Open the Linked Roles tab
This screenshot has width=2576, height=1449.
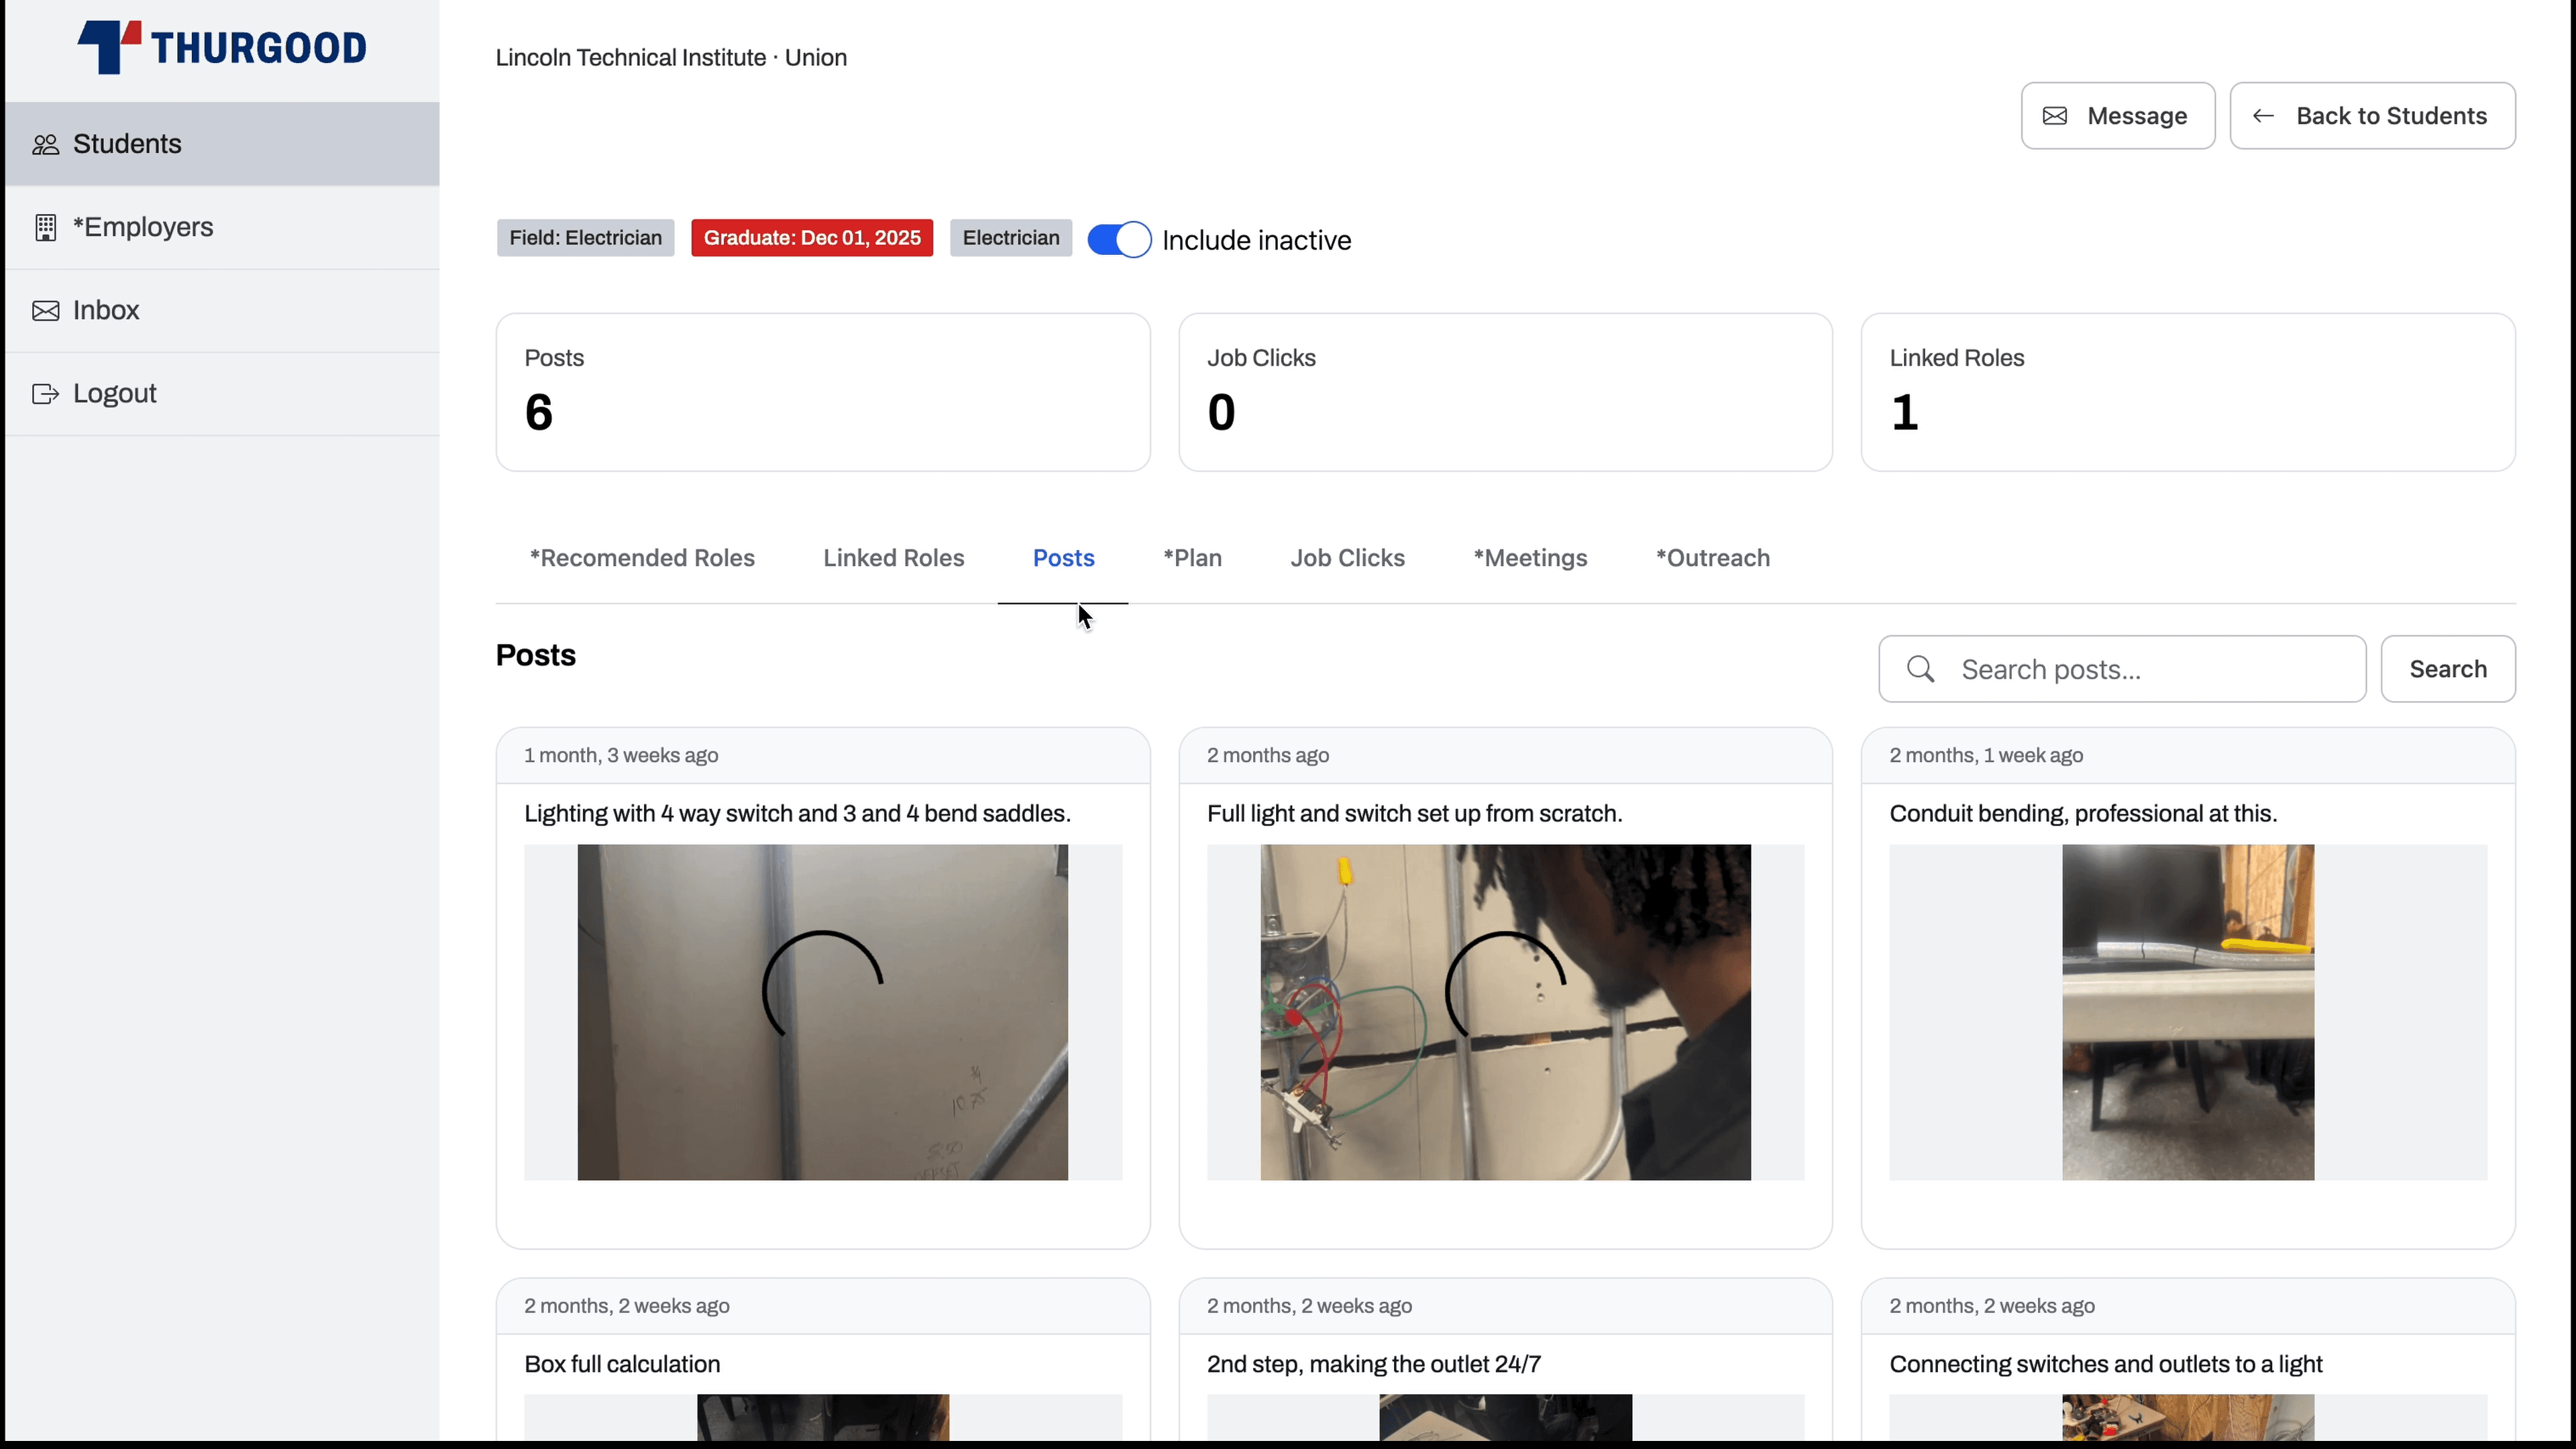(893, 557)
